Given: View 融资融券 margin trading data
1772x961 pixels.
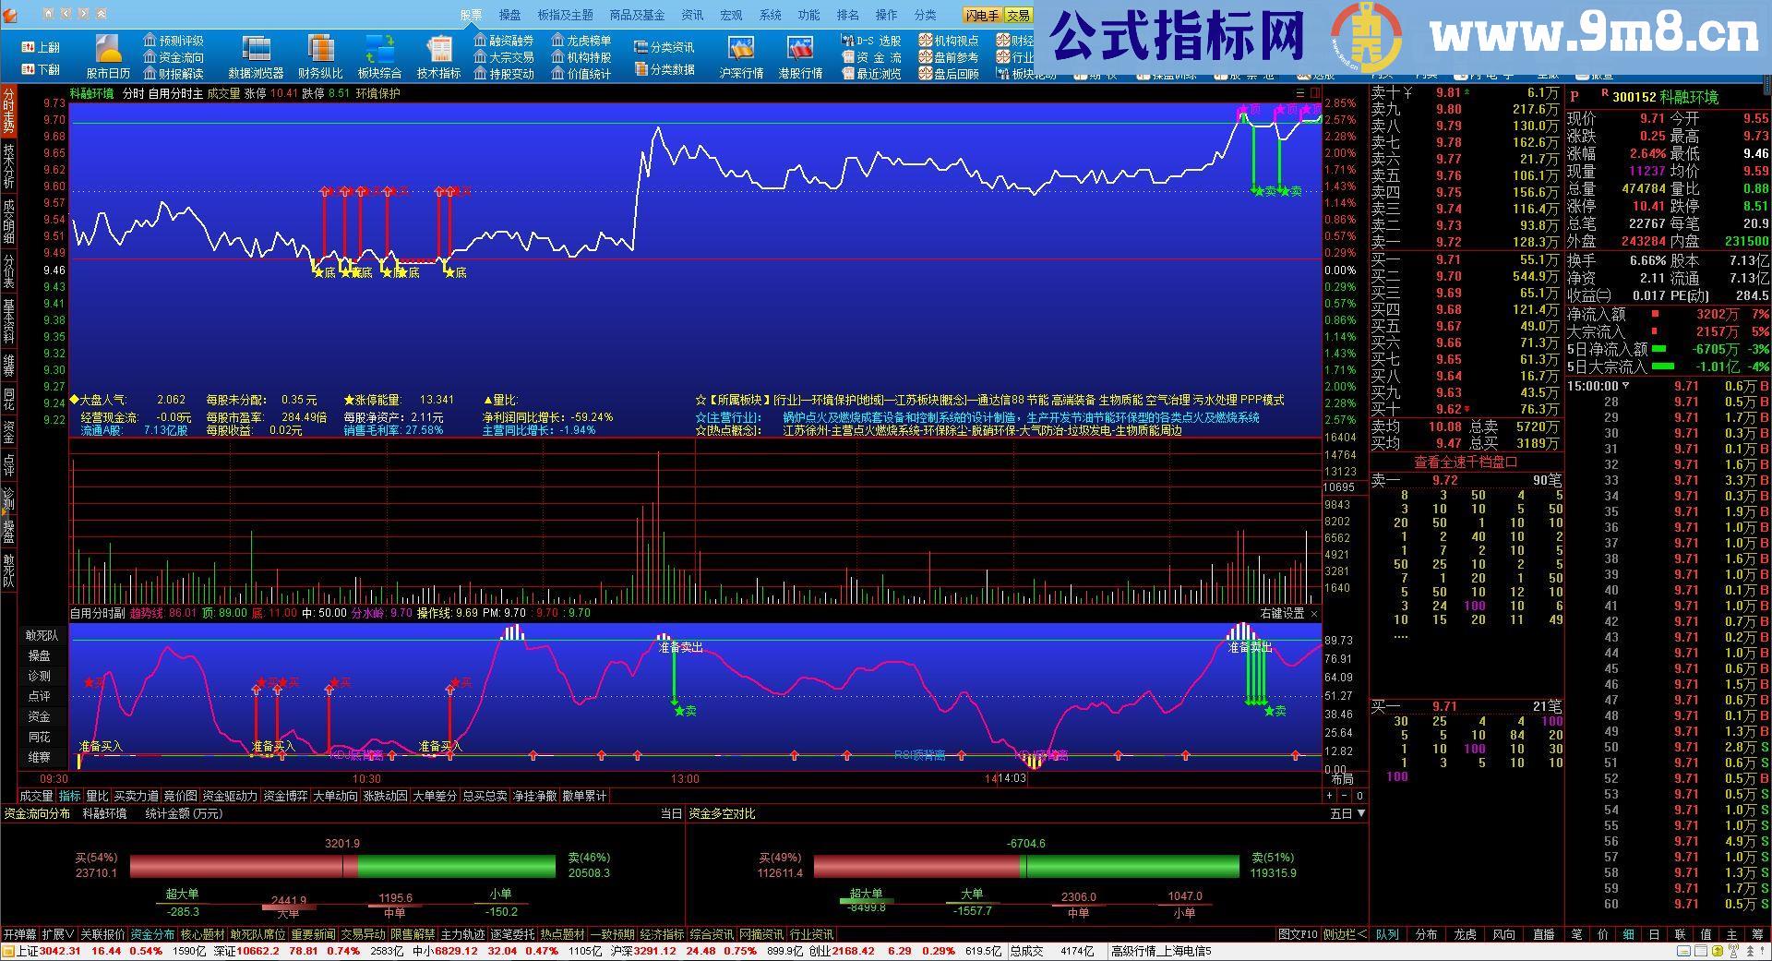Looking at the screenshot, I should click(505, 40).
